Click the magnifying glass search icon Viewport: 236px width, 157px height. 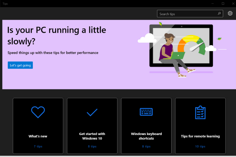pyautogui.click(x=219, y=14)
